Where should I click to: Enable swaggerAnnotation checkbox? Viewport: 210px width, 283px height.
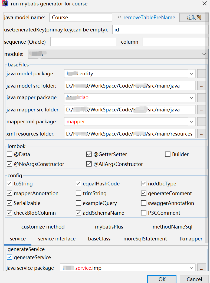(143, 203)
